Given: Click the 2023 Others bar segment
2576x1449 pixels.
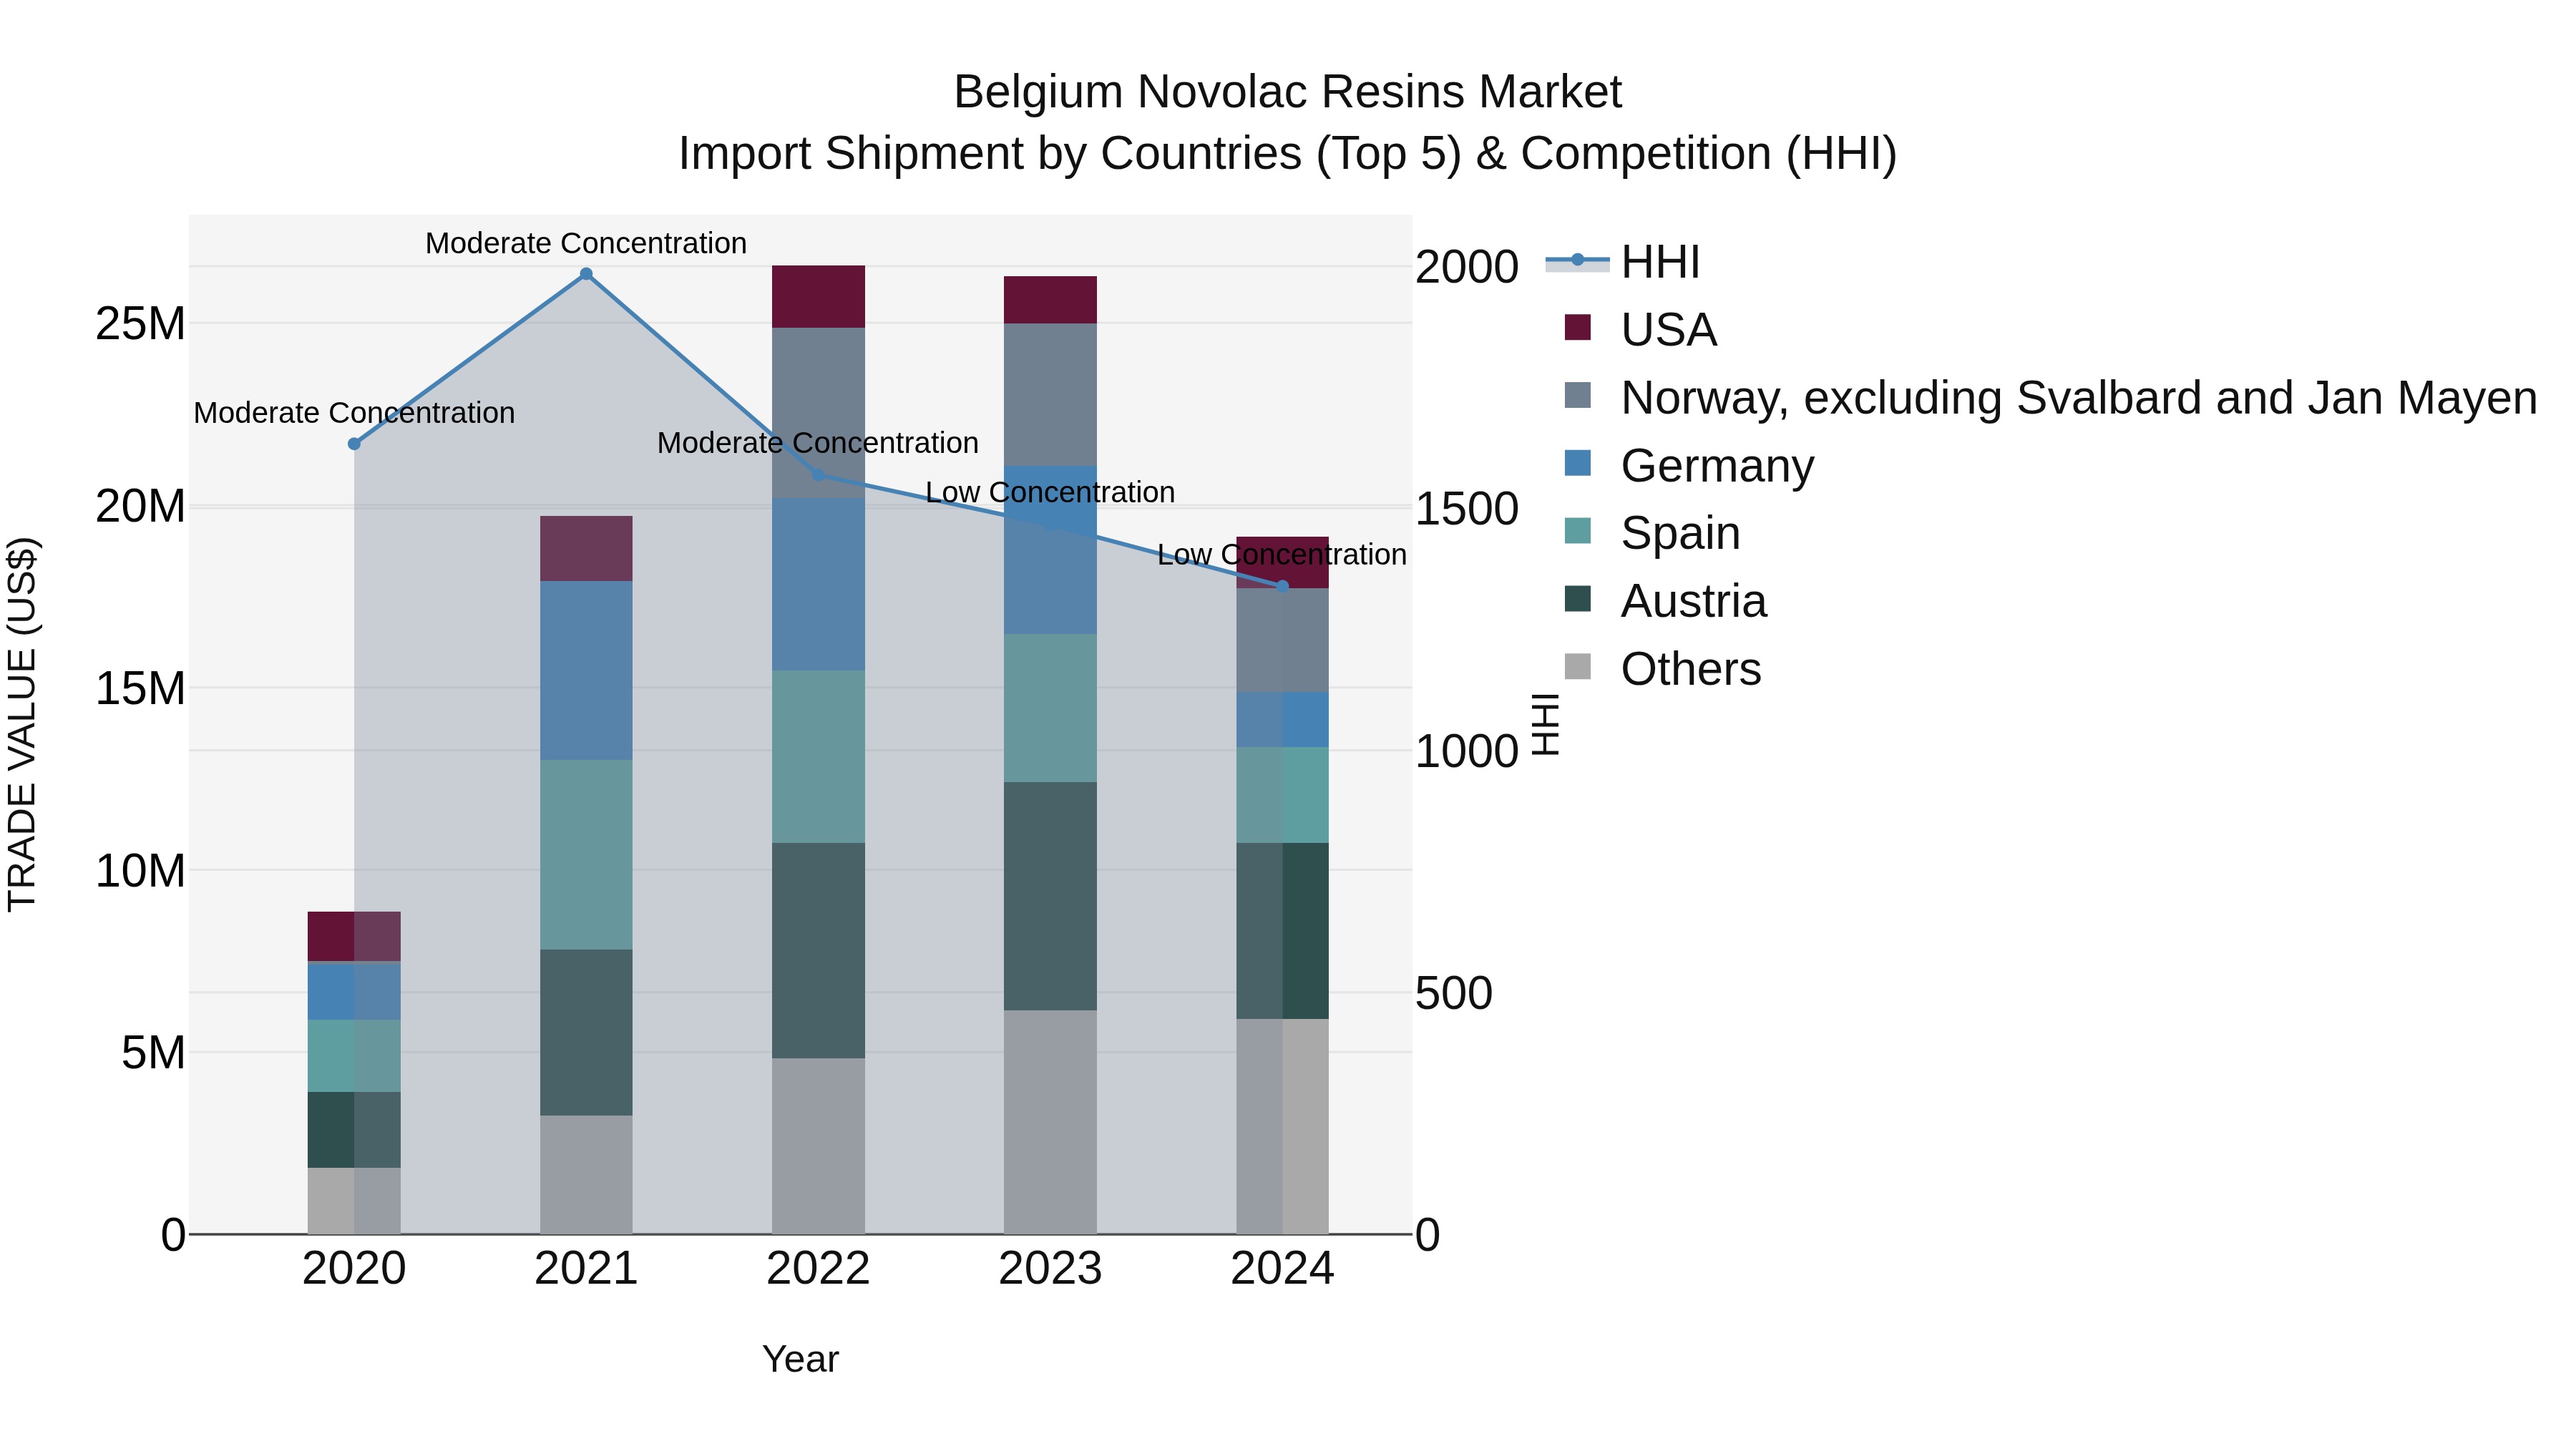Looking at the screenshot, I should 1050,1122.
